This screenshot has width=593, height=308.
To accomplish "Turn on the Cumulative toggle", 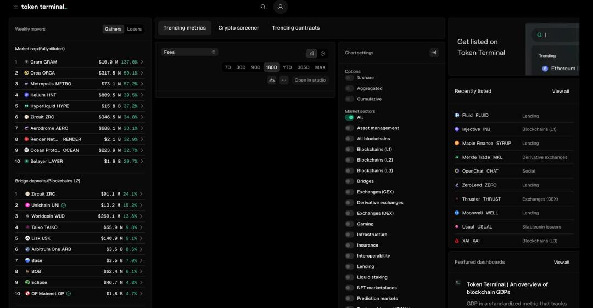I will [x=349, y=99].
